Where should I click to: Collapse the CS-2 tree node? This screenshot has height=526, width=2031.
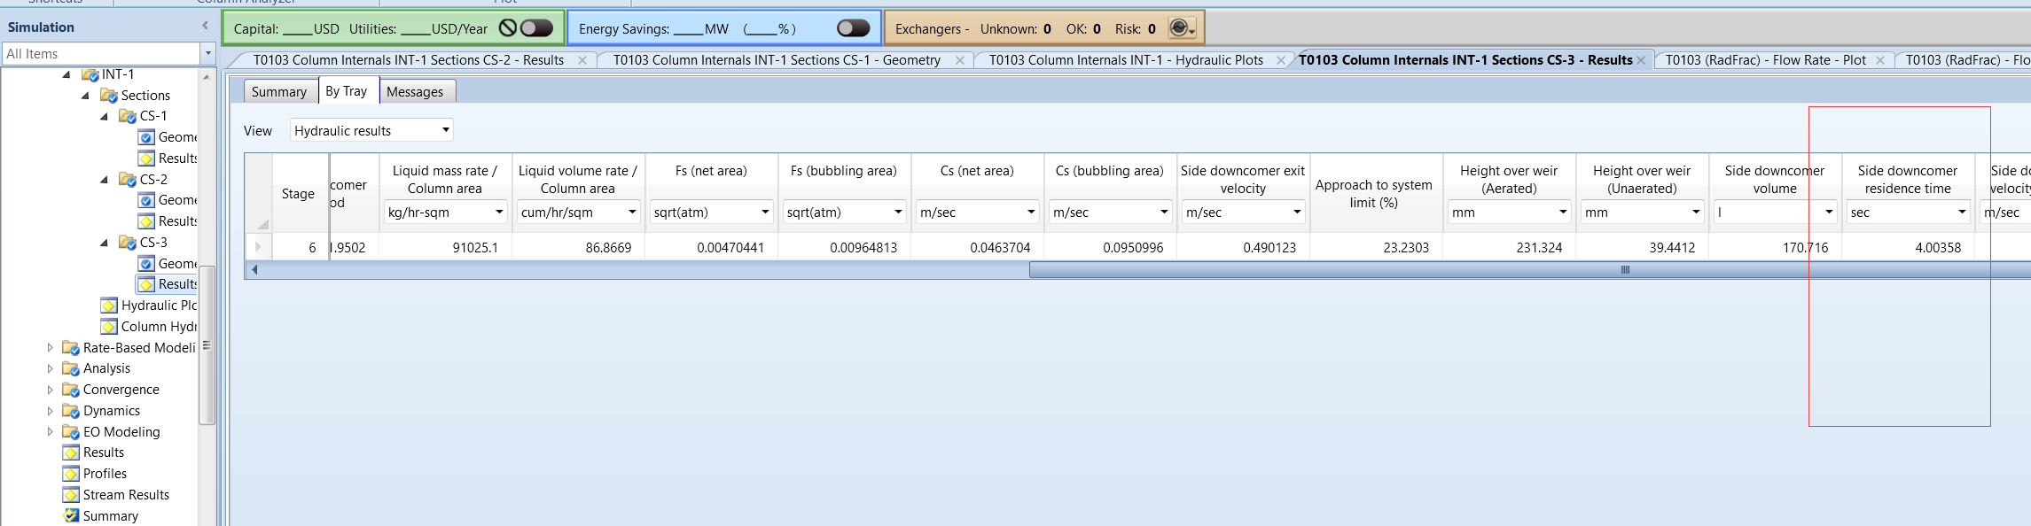[x=104, y=179]
